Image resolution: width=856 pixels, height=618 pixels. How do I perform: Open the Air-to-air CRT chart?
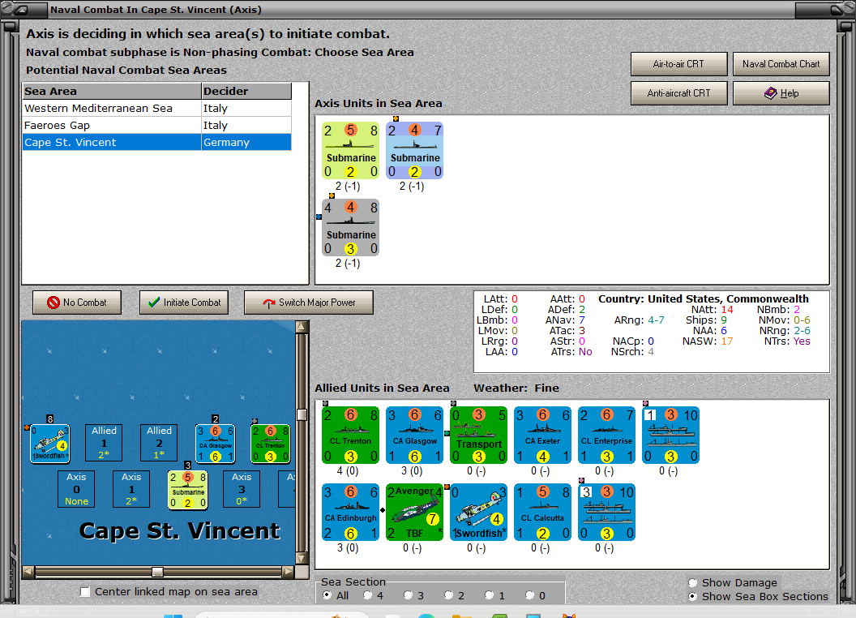coord(678,64)
